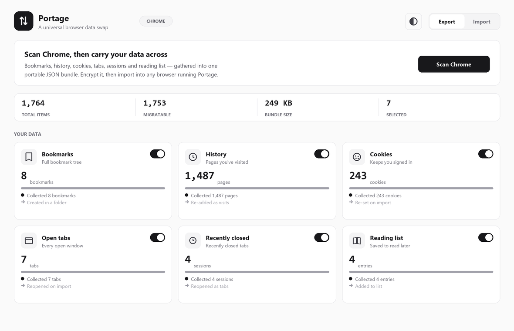This screenshot has height=331, width=514.
Task: Click the Open tabs progress bar
Action: coord(93,272)
